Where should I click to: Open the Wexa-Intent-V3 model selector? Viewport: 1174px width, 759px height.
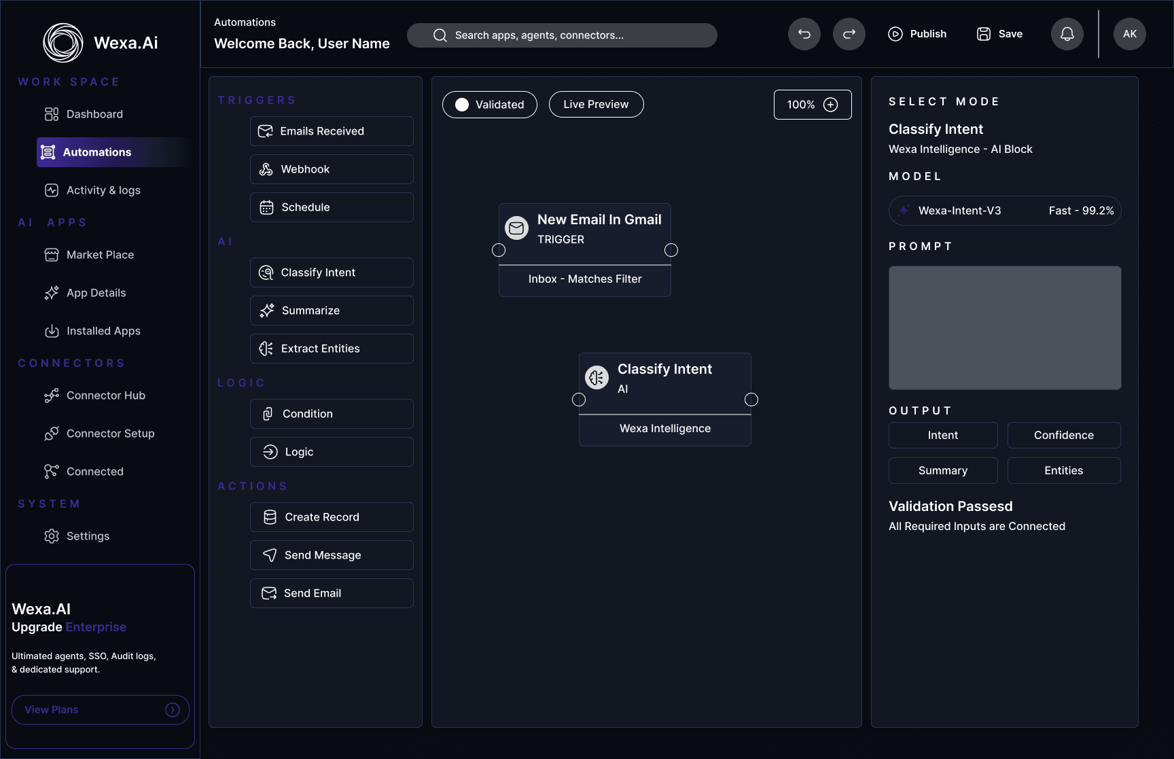[x=1005, y=211]
